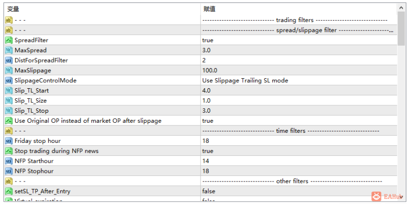Open the Use Original OP true value dropdown
The image size is (407, 204).
[x=299, y=121]
